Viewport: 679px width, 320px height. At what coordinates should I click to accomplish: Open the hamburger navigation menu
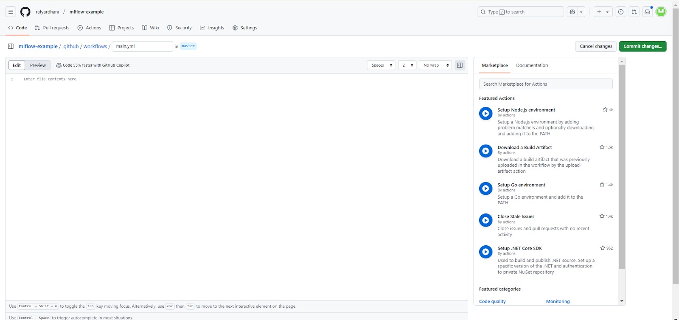pos(11,12)
